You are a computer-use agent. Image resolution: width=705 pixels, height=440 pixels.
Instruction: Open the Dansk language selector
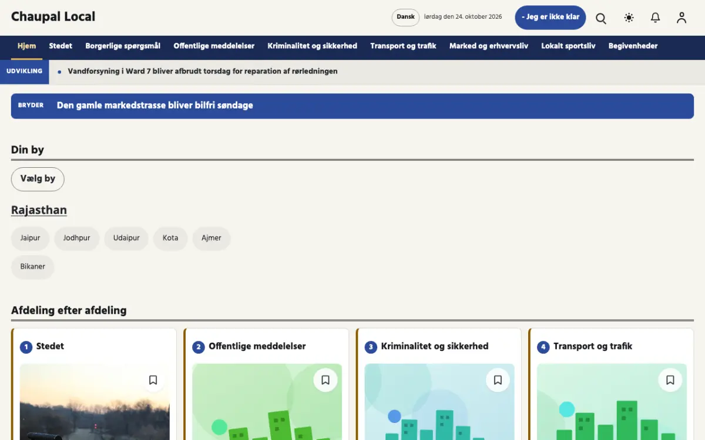pyautogui.click(x=405, y=17)
